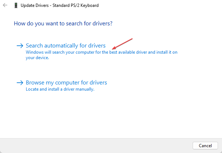
Task: Click the arrow icon beside Search automatically
Action: click(20, 46)
